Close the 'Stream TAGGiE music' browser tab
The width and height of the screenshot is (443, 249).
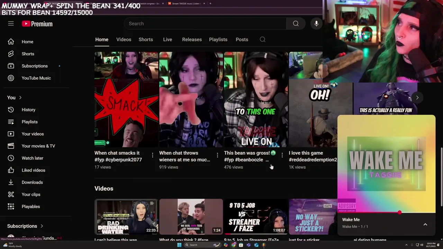204,3
